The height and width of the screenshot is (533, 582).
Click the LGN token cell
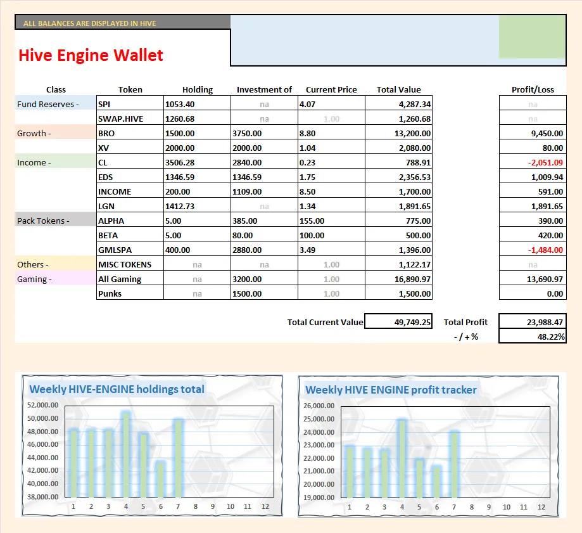click(130, 206)
